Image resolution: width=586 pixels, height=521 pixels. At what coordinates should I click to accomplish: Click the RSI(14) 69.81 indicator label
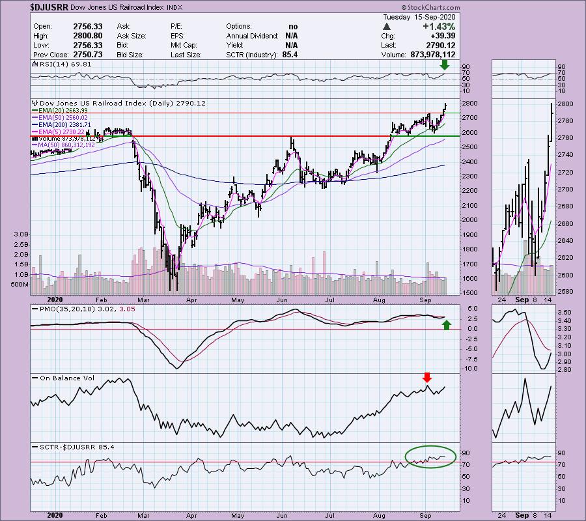pyautogui.click(x=65, y=64)
